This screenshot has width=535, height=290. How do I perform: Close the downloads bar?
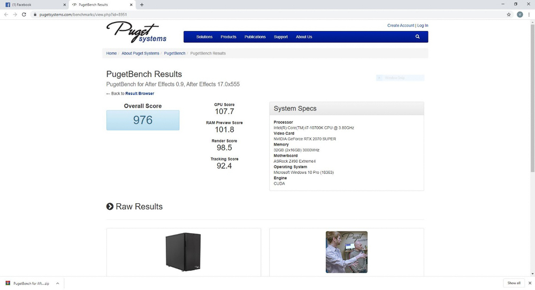click(x=530, y=283)
